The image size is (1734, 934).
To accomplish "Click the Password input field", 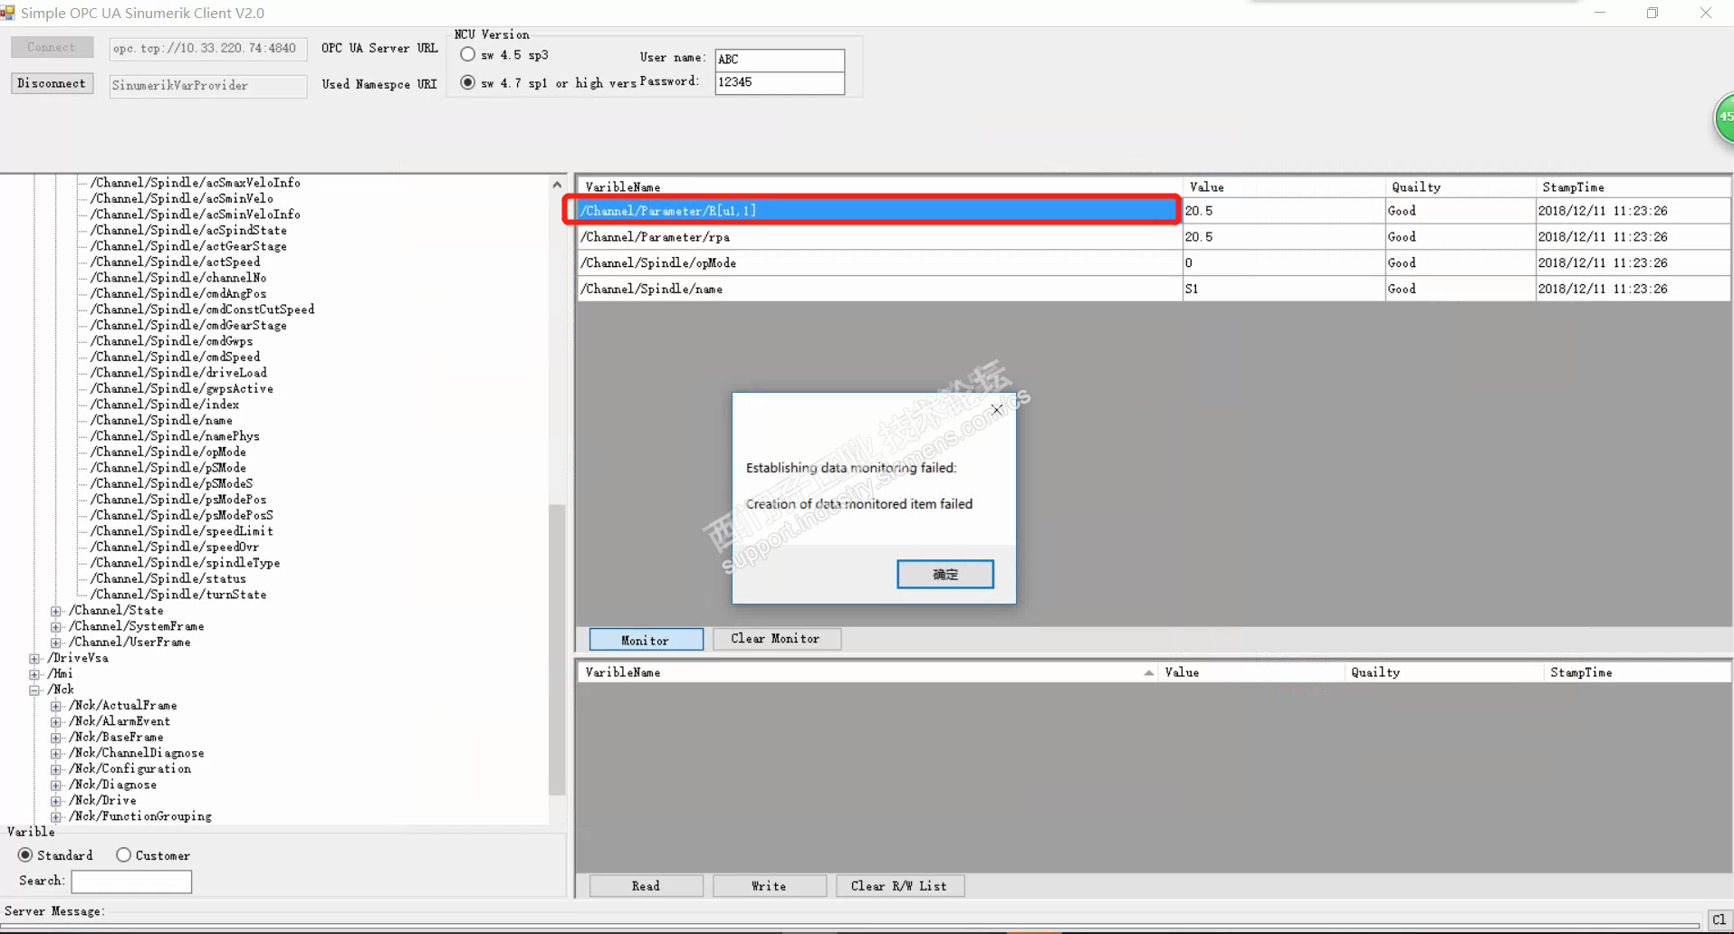I will [780, 82].
